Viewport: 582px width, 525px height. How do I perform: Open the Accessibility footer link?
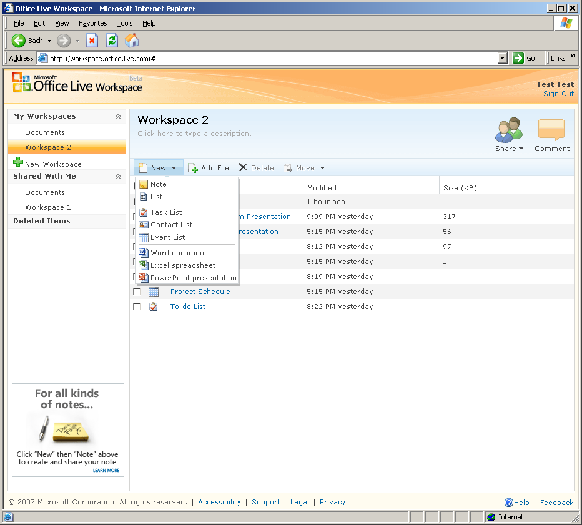click(219, 502)
